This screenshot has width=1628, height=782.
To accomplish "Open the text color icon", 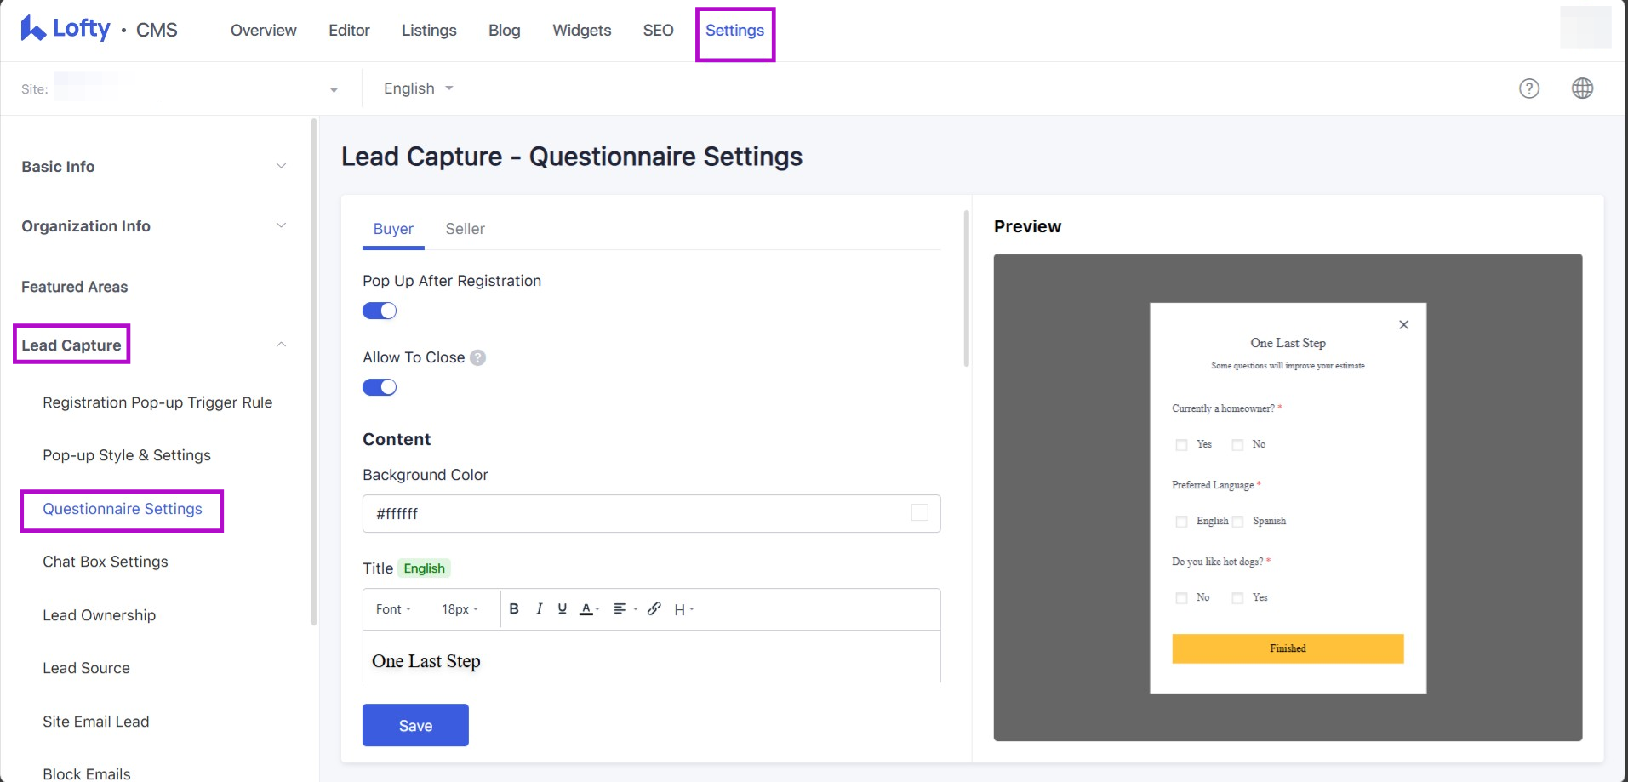I will coord(587,608).
